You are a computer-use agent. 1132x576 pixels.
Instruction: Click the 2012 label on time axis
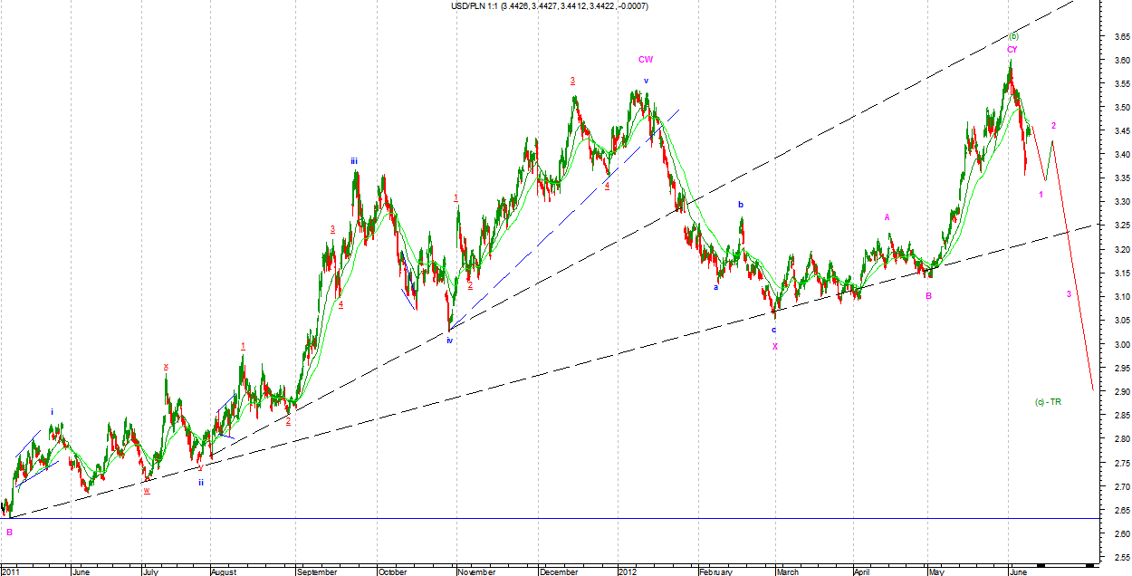pos(628,571)
